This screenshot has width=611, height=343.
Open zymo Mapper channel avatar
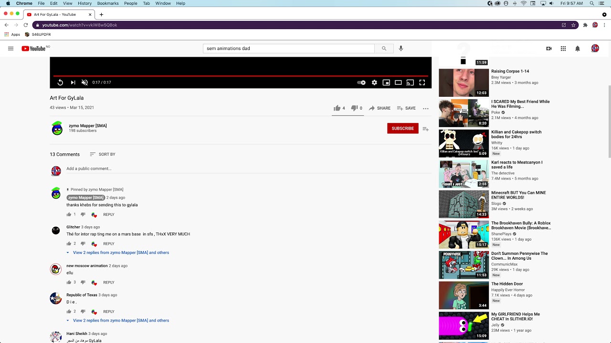[57, 128]
